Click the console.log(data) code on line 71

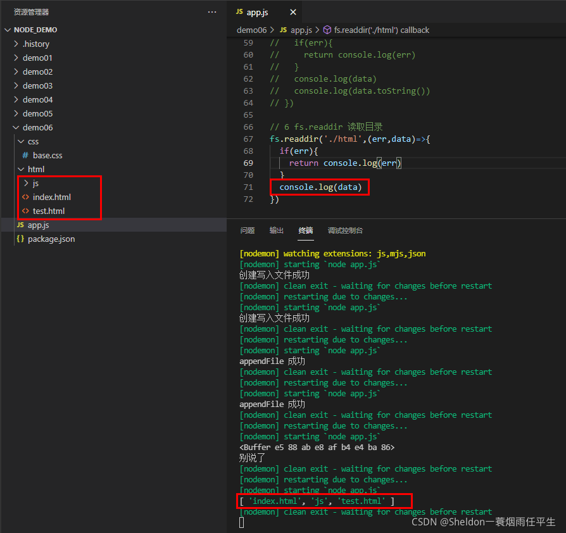click(320, 187)
